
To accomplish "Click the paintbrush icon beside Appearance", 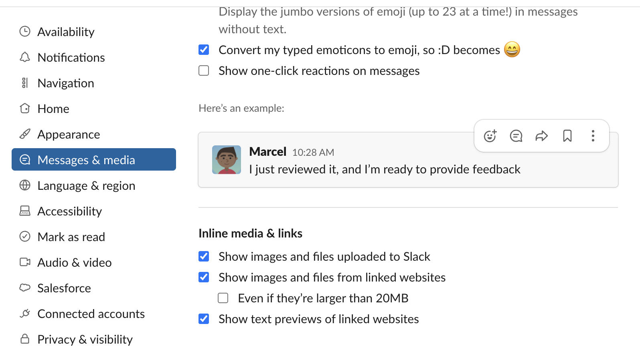I will (x=25, y=134).
